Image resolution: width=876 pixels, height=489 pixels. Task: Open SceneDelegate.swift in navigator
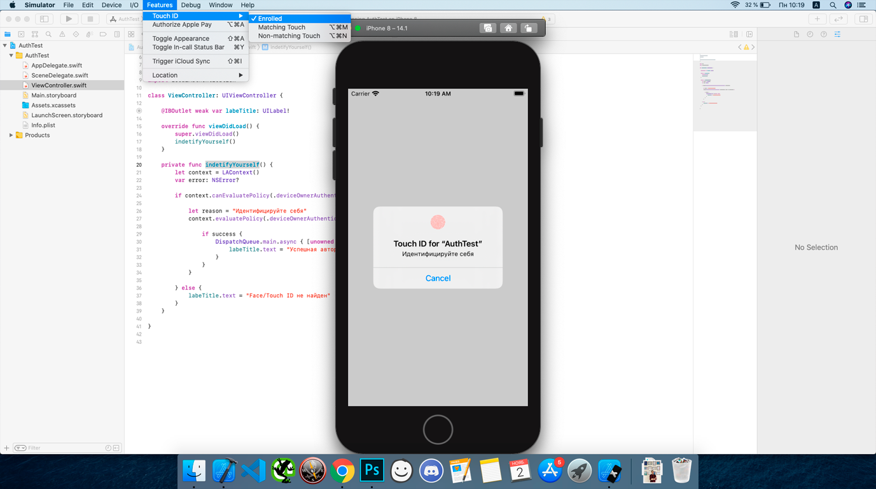[x=59, y=75]
